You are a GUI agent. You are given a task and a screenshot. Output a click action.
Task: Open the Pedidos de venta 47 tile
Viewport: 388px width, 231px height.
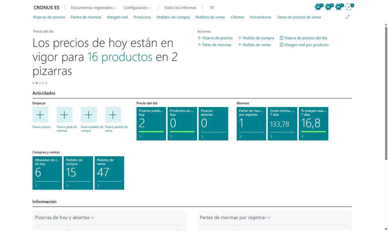tap(109, 173)
